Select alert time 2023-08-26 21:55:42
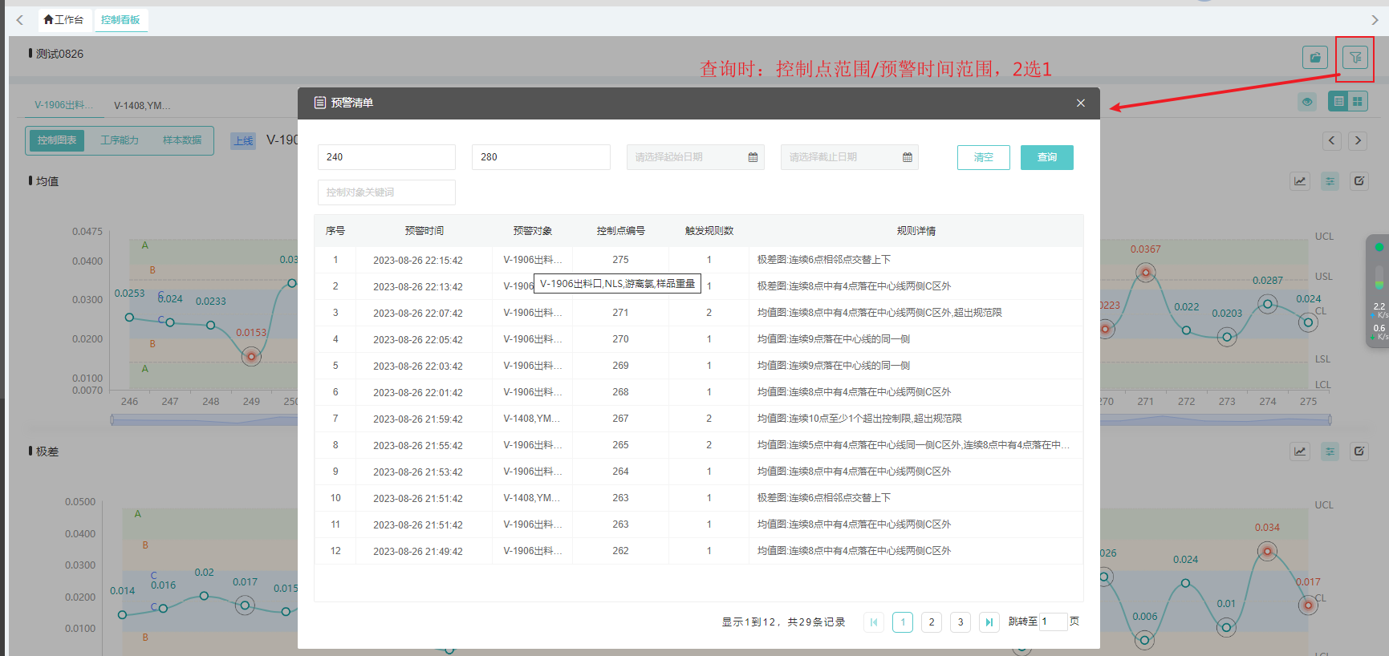Viewport: 1389px width, 656px height. (x=418, y=446)
